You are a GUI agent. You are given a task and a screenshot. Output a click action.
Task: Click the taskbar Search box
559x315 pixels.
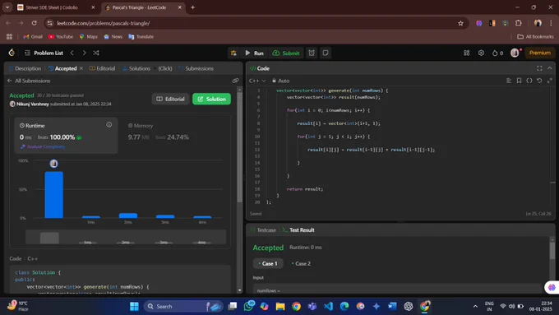[183, 306]
